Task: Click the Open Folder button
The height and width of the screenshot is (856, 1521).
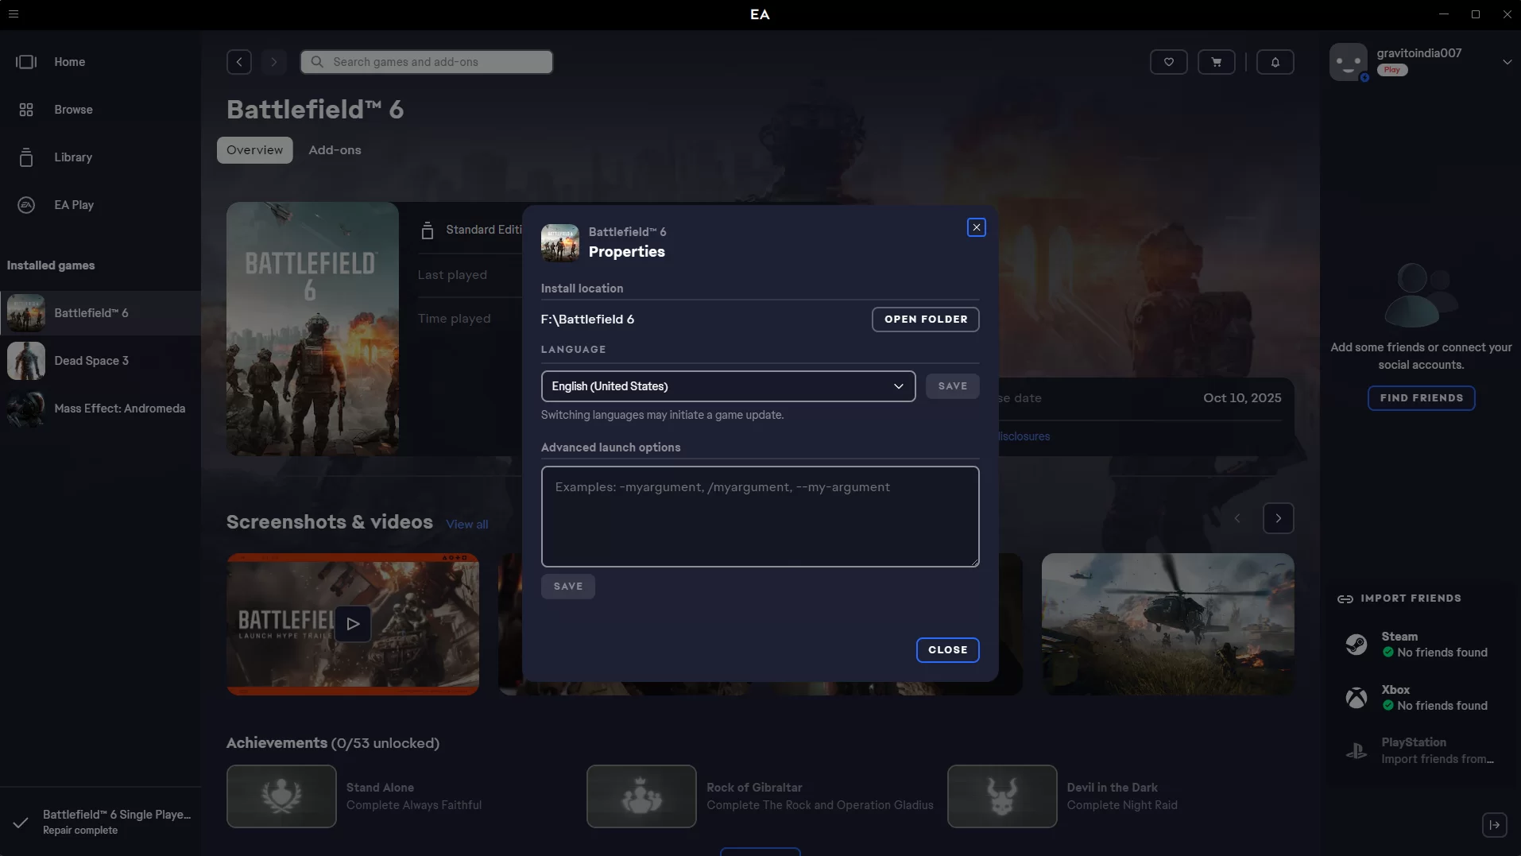Action: click(925, 320)
